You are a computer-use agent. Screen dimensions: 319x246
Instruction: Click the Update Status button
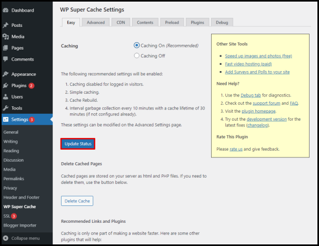click(78, 144)
